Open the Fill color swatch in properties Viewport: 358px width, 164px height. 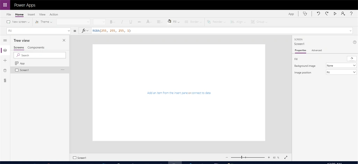click(352, 59)
